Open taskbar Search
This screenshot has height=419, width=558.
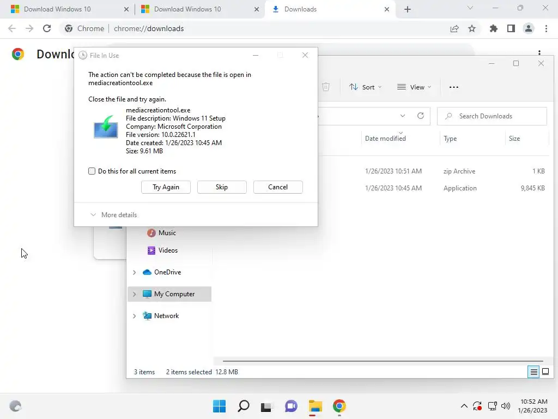coord(244,406)
